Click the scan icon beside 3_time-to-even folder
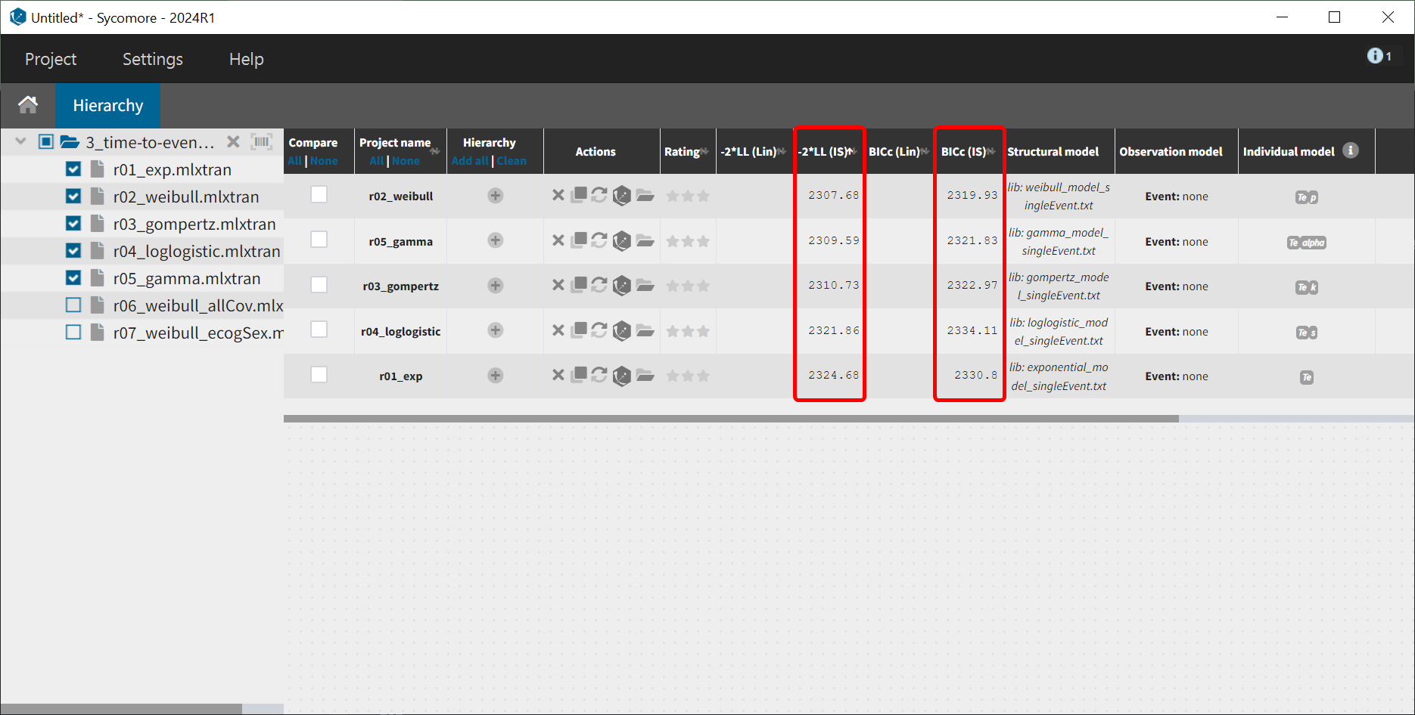1415x715 pixels. click(x=261, y=142)
